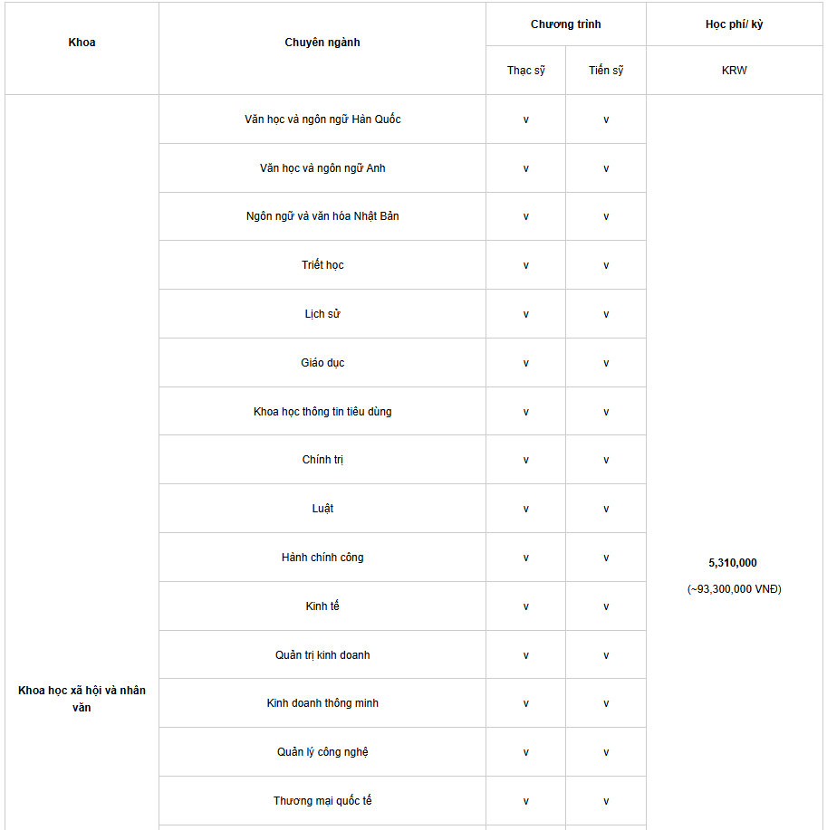Select "Ngôn ngữ và văn hóa Nhật Bản"
The width and height of the screenshot is (827, 830).
click(x=322, y=216)
